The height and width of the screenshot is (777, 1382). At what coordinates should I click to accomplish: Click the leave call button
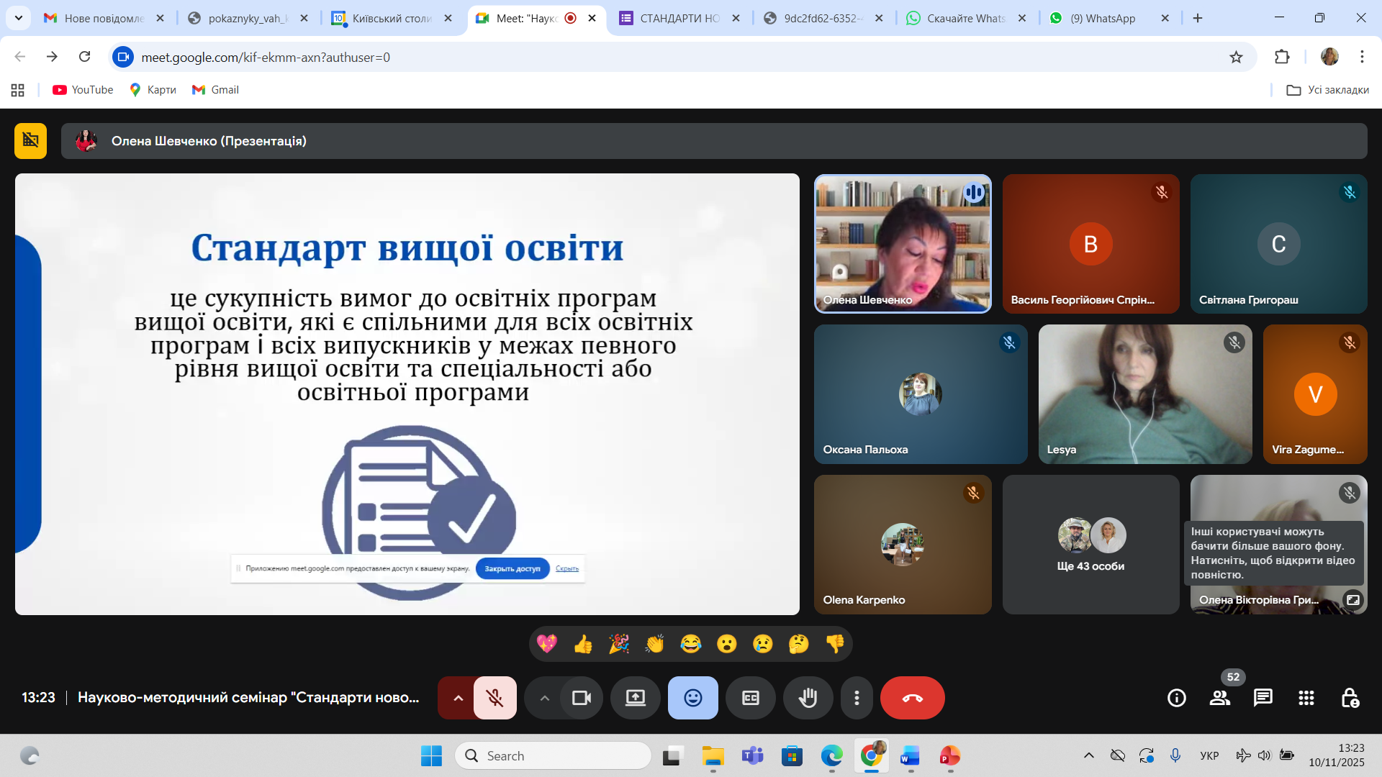912,698
